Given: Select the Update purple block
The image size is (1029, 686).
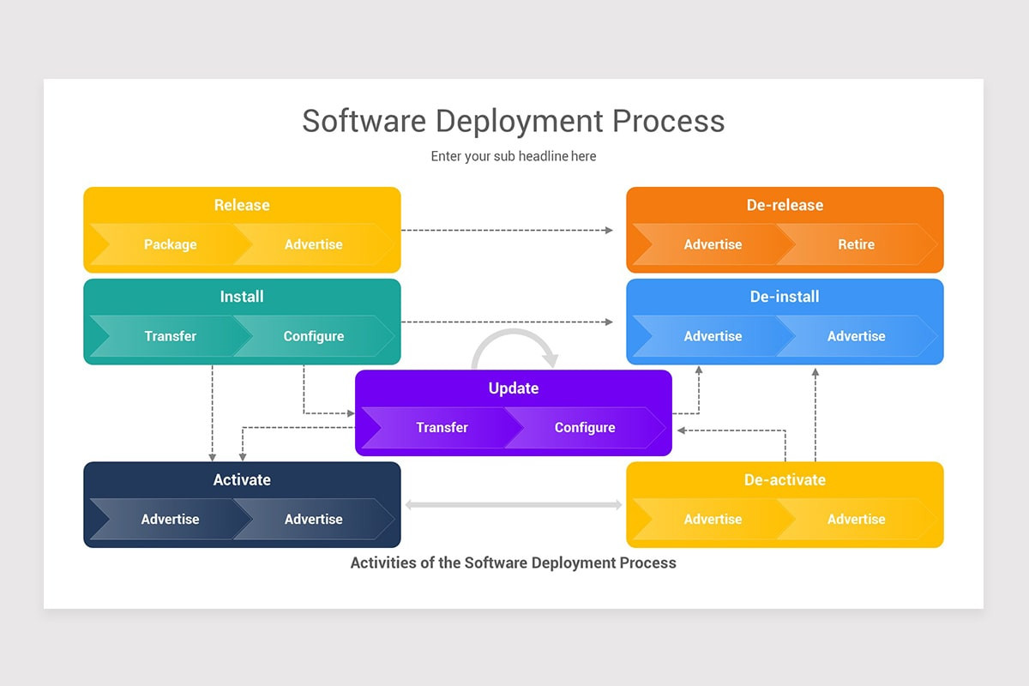Looking at the screenshot, I should pyautogui.click(x=514, y=388).
